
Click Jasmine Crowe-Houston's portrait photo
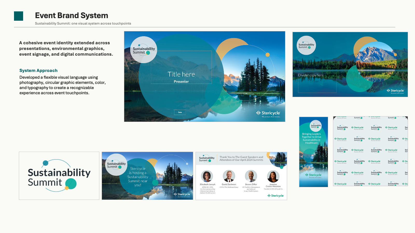(x=273, y=176)
